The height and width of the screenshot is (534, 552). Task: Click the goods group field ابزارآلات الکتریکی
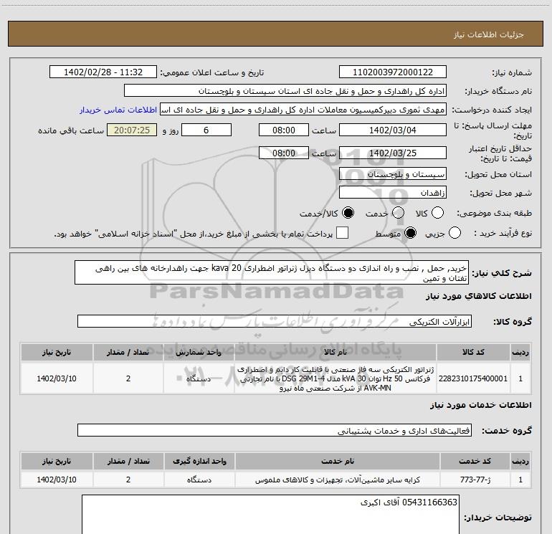coord(275,321)
